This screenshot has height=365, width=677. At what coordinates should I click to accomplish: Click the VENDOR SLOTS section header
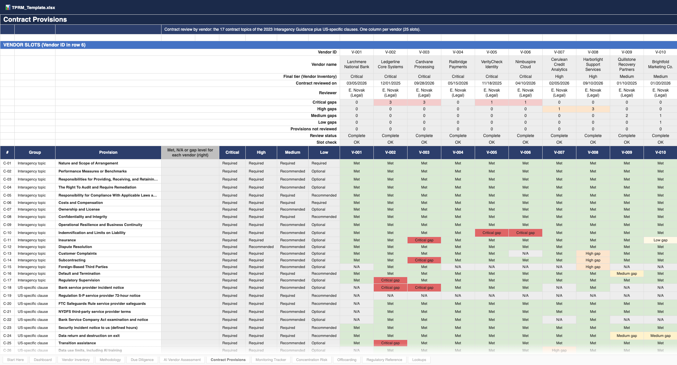338,45
